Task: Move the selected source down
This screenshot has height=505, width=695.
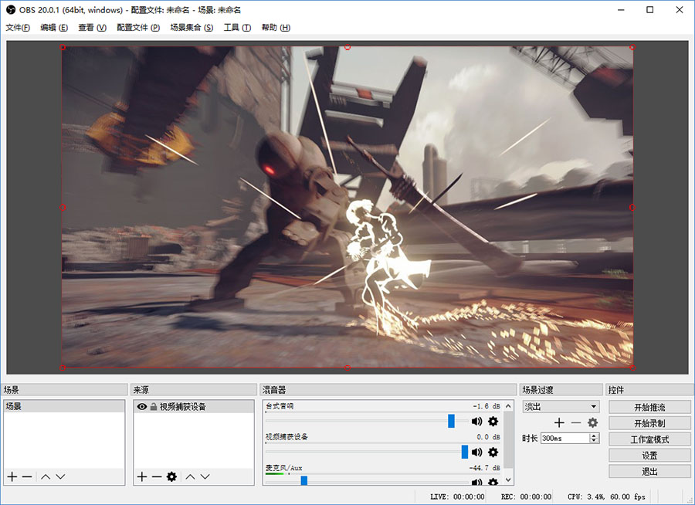Action: coord(205,477)
